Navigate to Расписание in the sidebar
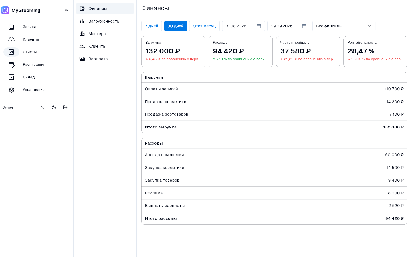Viewport: 412px width, 257px height. tap(33, 65)
